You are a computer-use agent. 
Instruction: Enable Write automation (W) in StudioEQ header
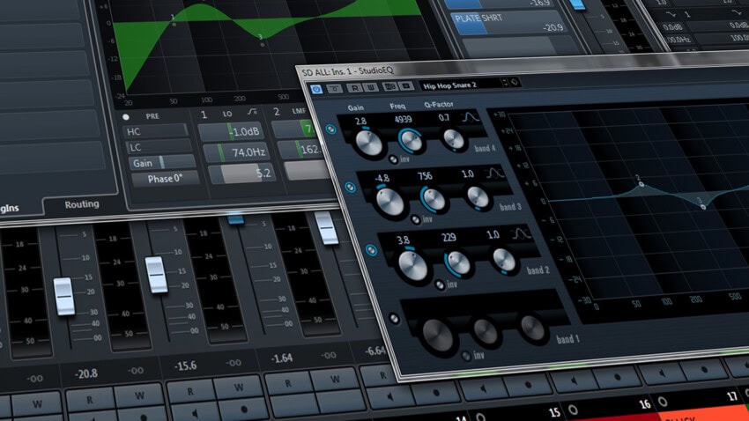tap(371, 87)
